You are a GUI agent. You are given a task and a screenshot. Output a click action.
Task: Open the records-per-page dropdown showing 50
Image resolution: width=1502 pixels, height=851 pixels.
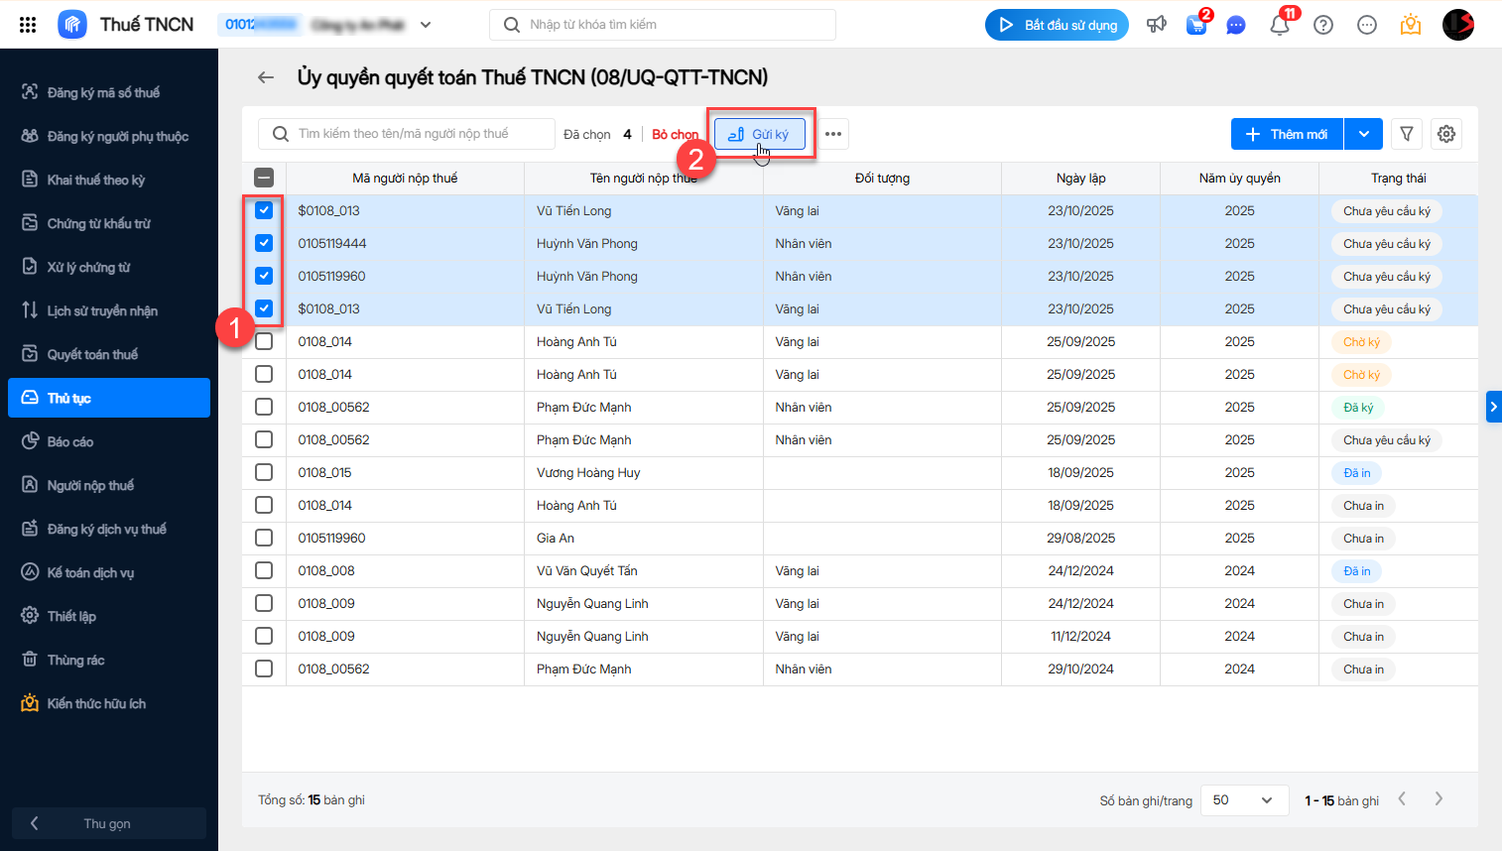point(1244,800)
